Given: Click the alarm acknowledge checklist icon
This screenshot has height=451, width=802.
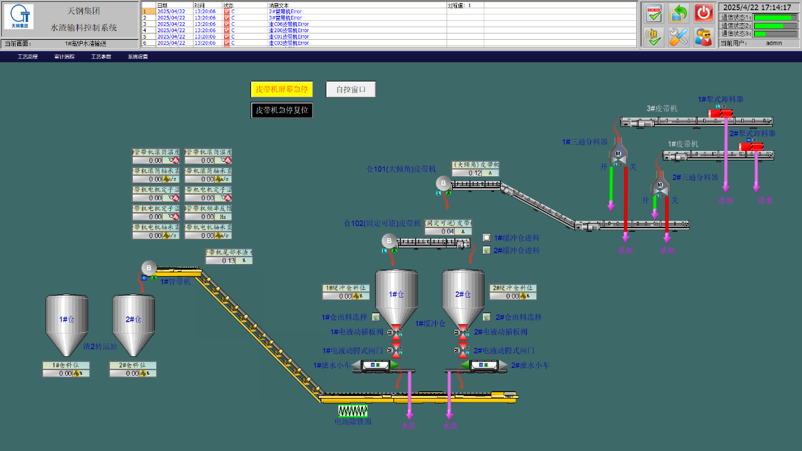Looking at the screenshot, I should tap(654, 13).
